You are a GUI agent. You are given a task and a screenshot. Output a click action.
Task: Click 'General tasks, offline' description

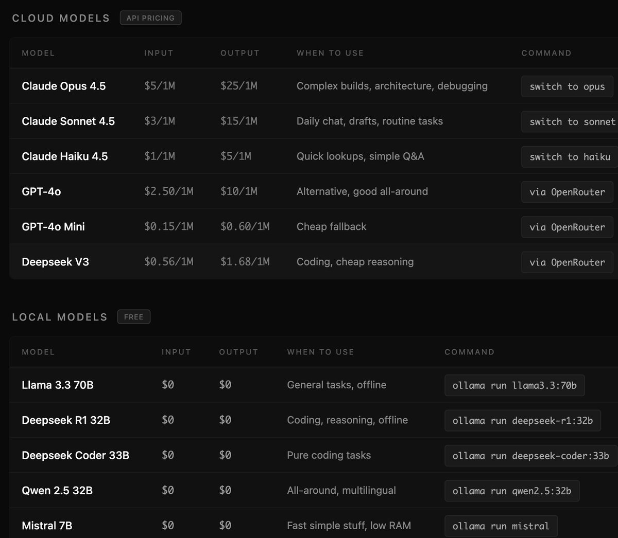coord(337,385)
